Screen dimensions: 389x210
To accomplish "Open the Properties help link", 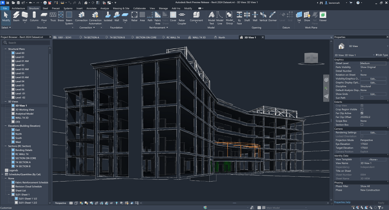I will pos(342,202).
